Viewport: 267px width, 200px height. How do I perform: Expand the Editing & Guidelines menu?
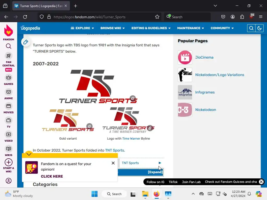151,28
